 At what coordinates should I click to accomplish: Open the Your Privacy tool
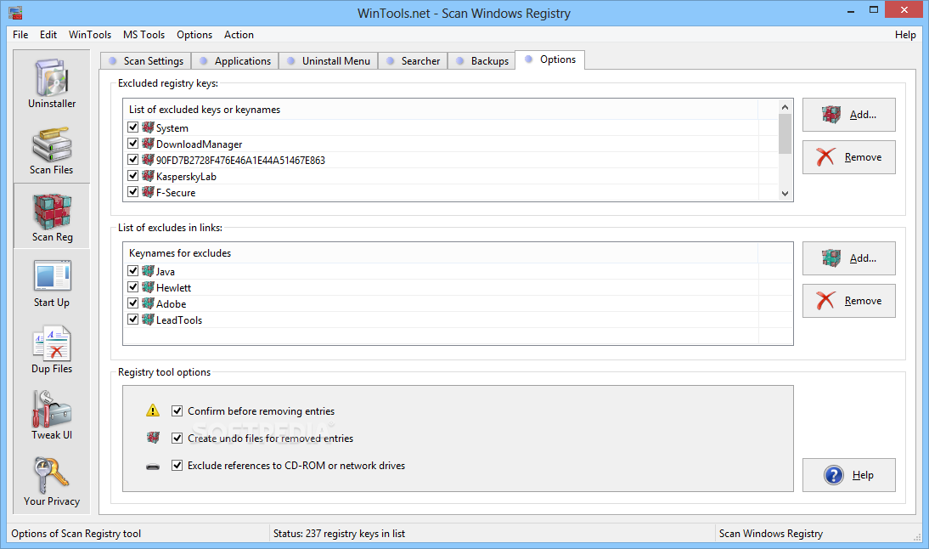click(52, 481)
